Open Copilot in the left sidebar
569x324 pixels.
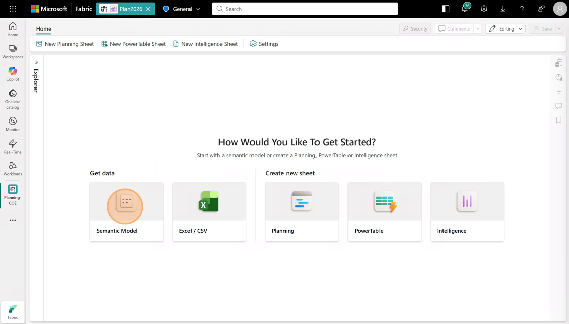pyautogui.click(x=13, y=74)
